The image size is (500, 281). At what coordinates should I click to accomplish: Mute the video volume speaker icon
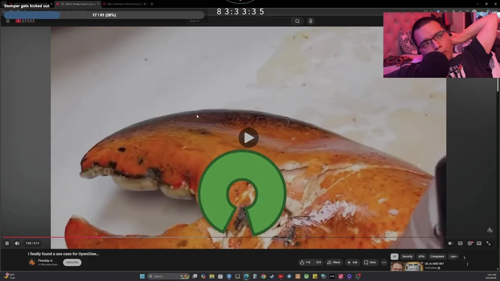point(17,243)
